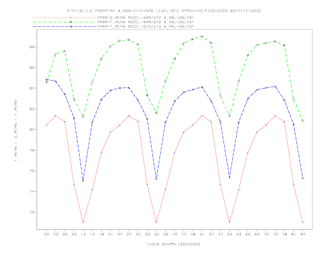Click the chart title starting with STAT-SL1L2
330x255 pixels.
click(163, 11)
